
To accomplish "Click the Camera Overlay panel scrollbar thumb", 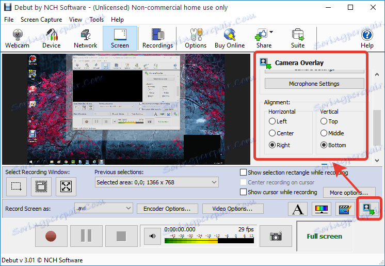I will pyautogui.click(x=377, y=128).
